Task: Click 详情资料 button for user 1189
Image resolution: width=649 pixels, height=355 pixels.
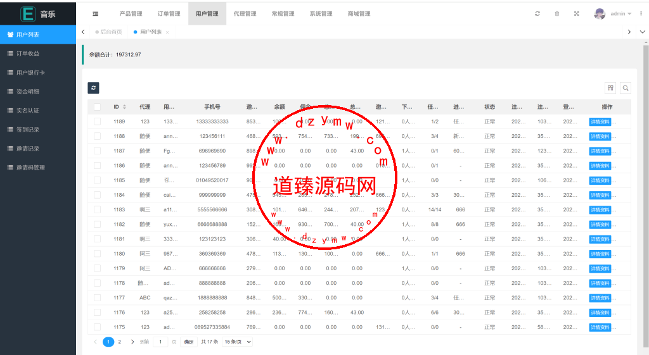Action: pos(600,122)
